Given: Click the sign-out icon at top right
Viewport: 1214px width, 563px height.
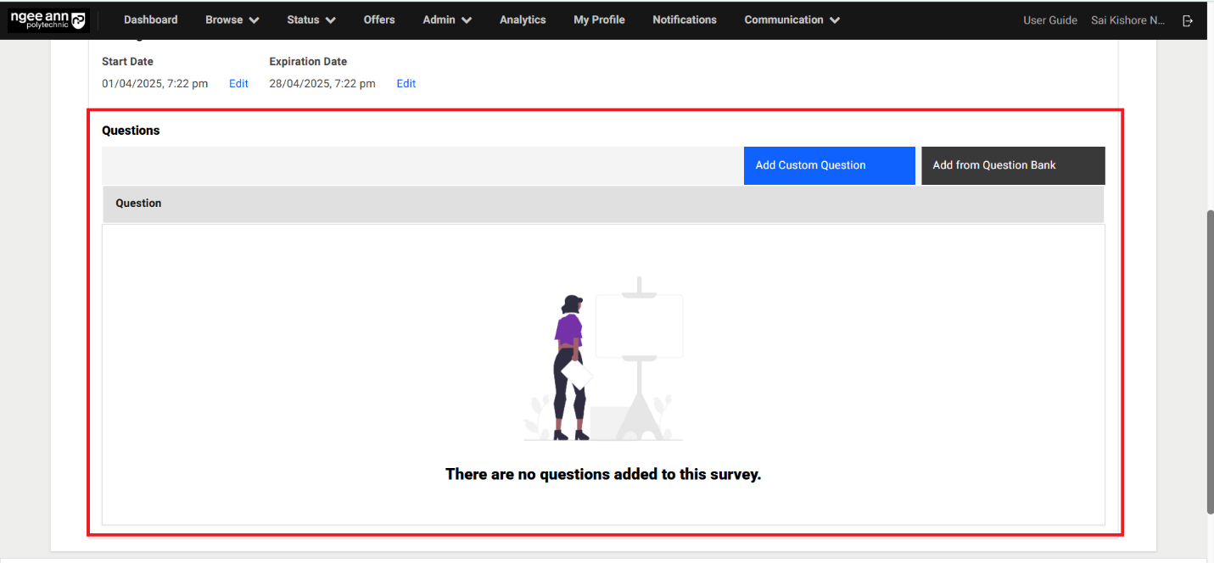Looking at the screenshot, I should pyautogui.click(x=1188, y=20).
